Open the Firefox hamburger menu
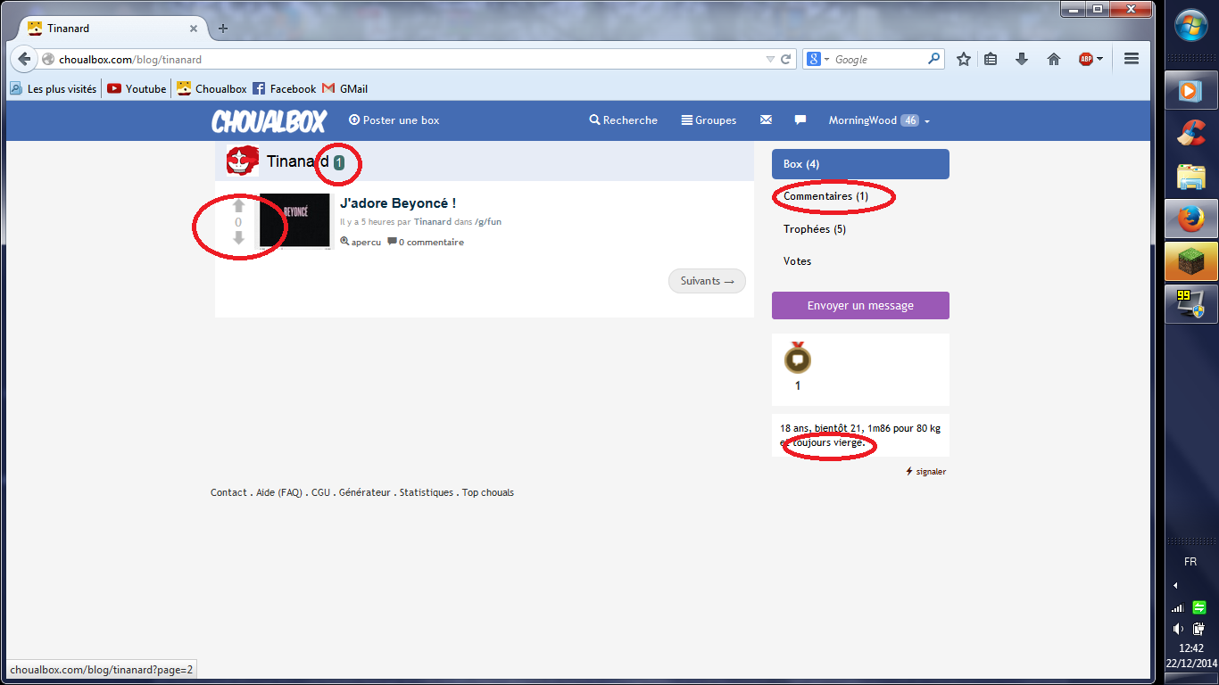The height and width of the screenshot is (685, 1219). (x=1132, y=60)
